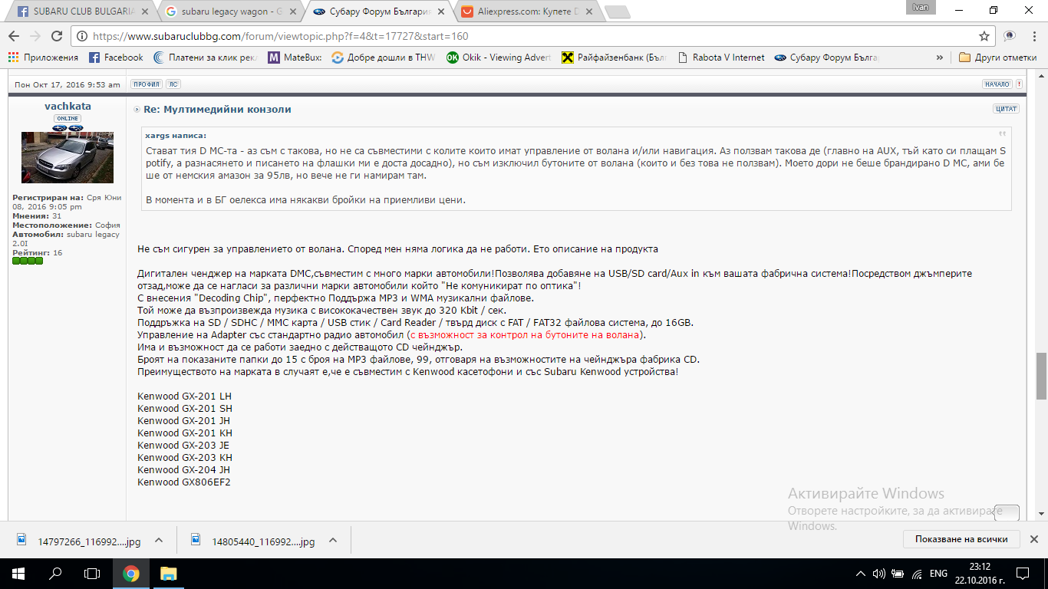The image size is (1048, 589).
Task: Open MateBux bookmark
Action: click(296, 58)
